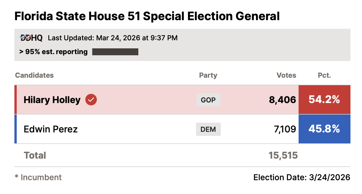Click the DEM party badge
This screenshot has height=194, width=362.
[208, 129]
